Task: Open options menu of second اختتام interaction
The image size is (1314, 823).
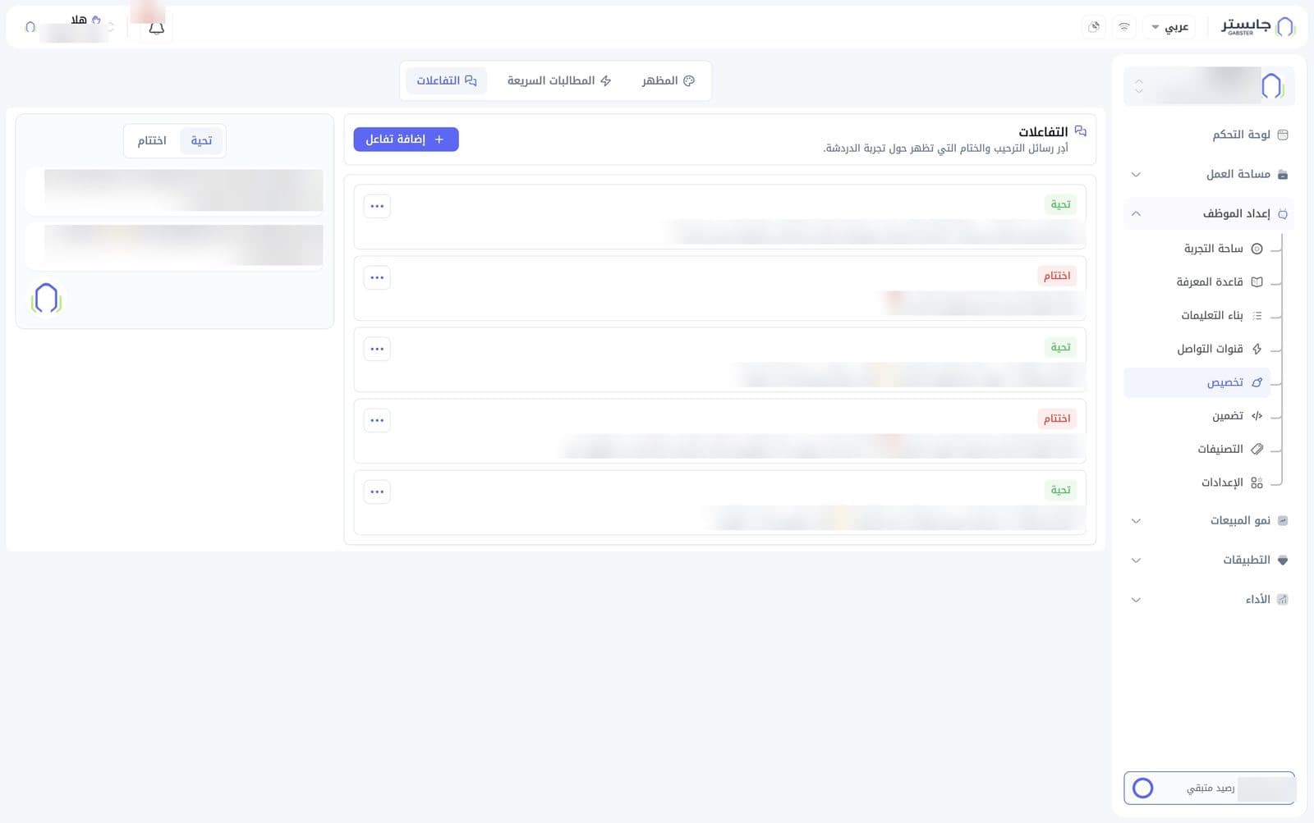Action: coord(377,420)
